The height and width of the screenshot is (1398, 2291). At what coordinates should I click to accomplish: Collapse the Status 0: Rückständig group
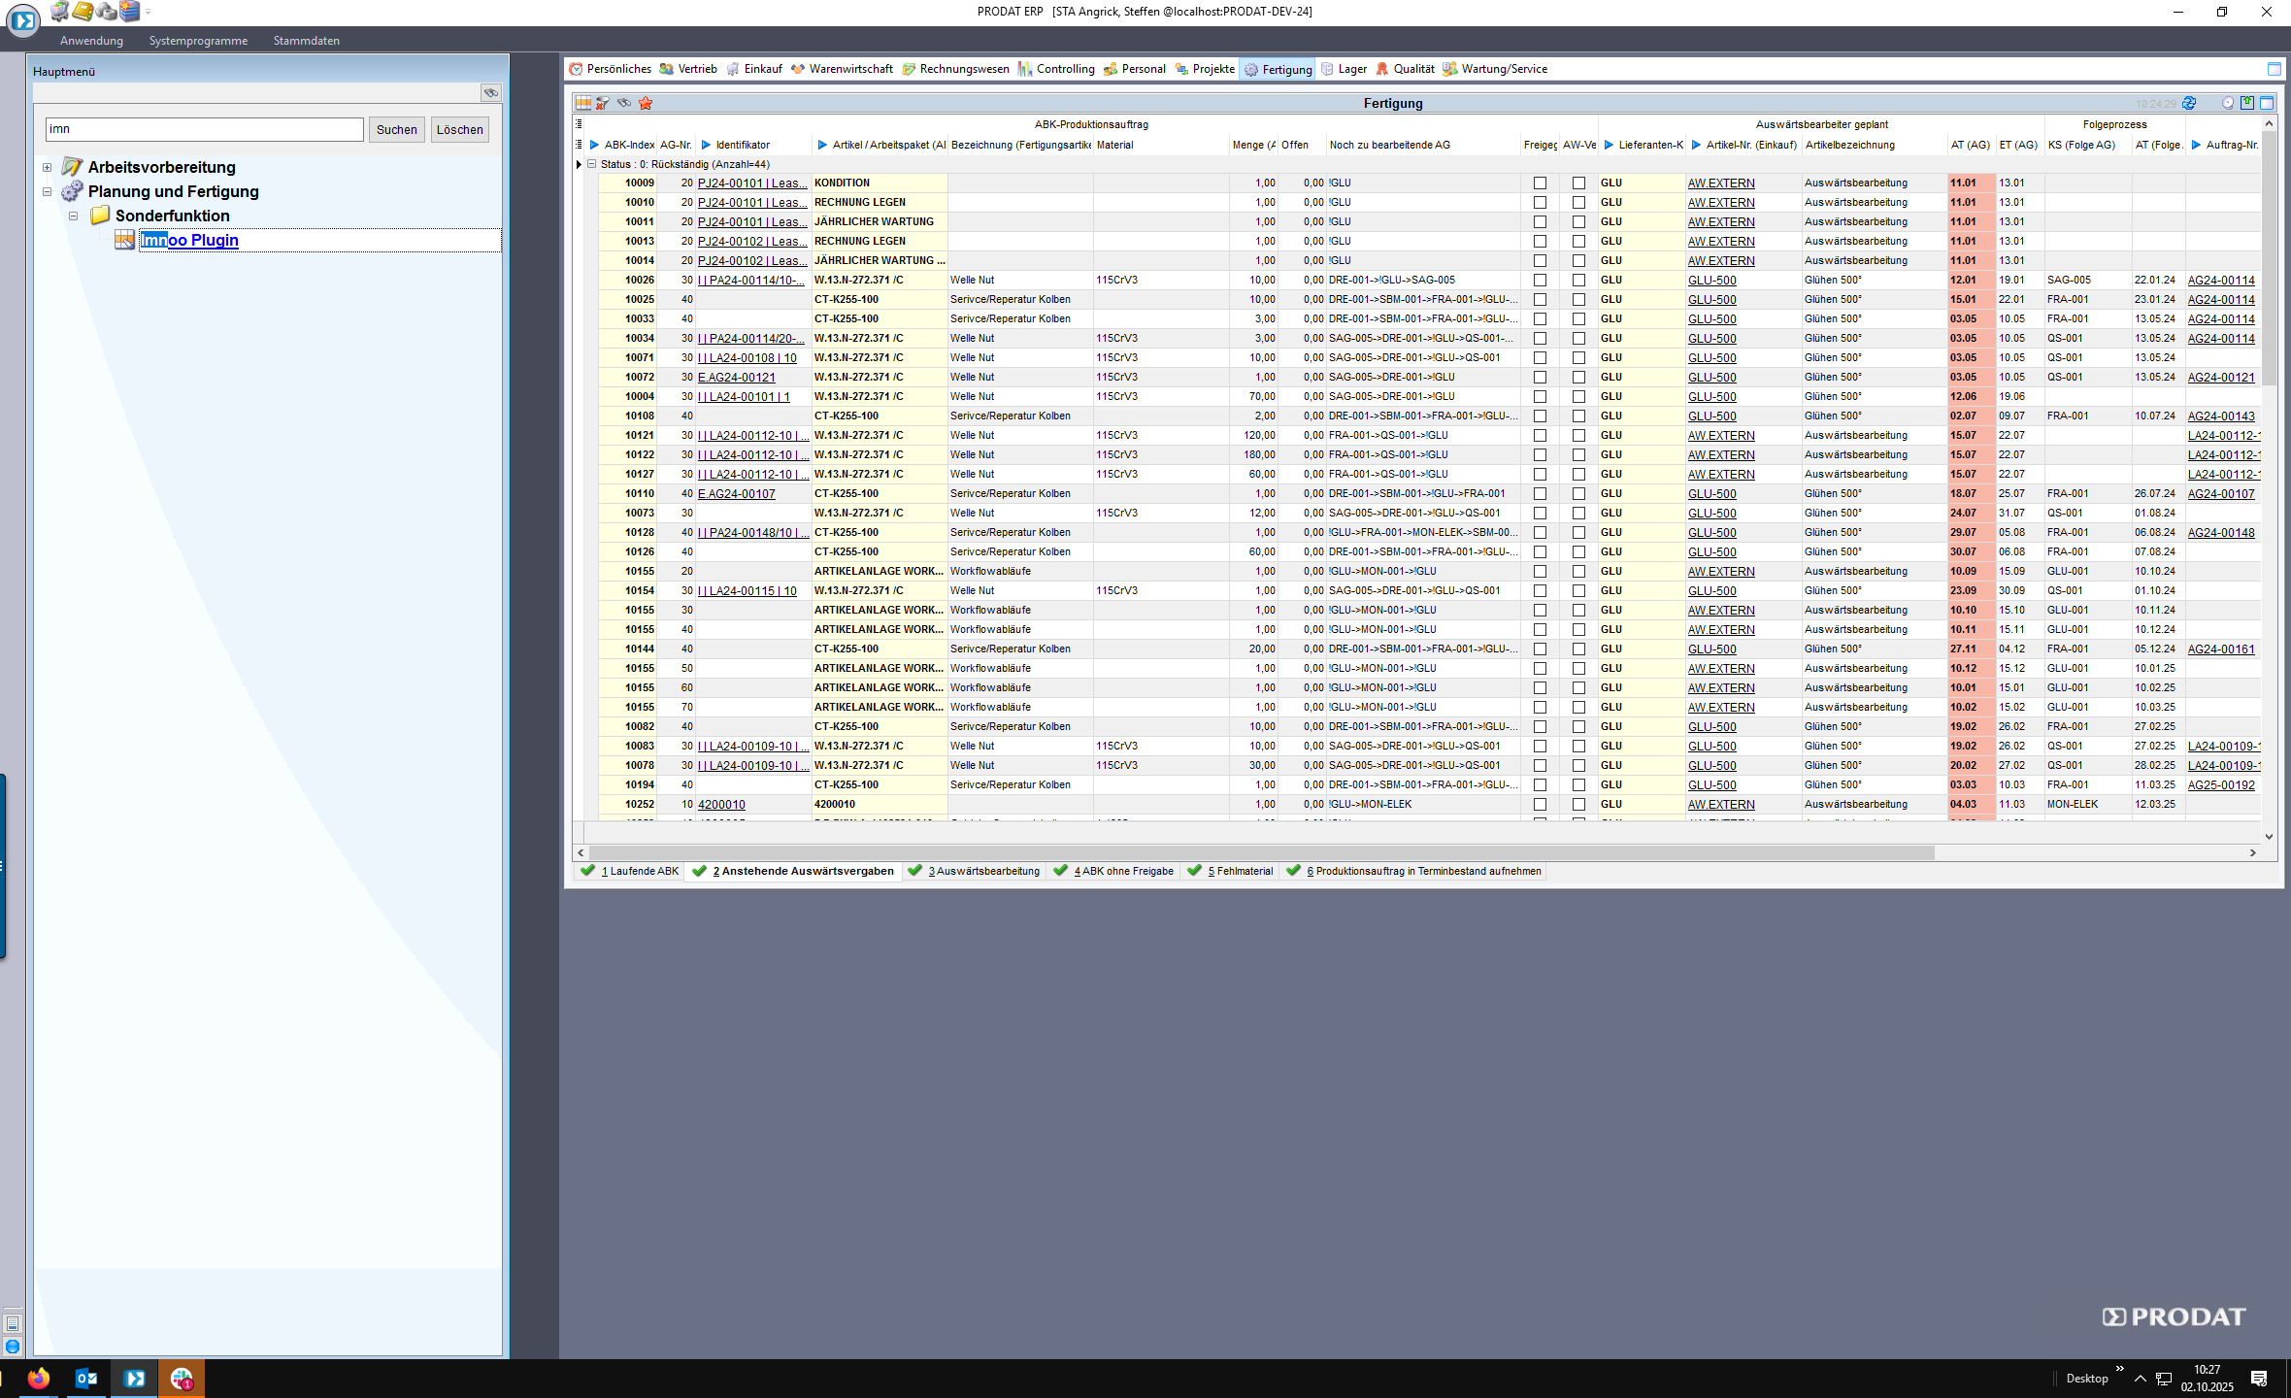591,164
